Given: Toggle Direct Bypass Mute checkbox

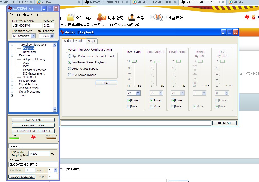Looking at the screenshot, I should pos(195,106).
